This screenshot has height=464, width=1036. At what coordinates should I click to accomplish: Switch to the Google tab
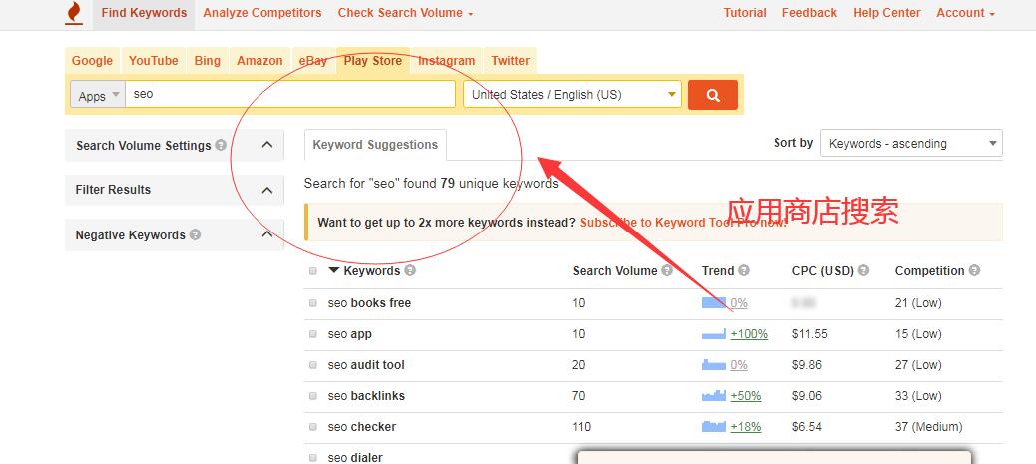point(92,60)
